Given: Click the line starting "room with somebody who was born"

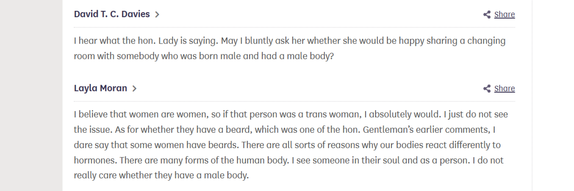Looking at the screenshot, I should tap(204, 56).
